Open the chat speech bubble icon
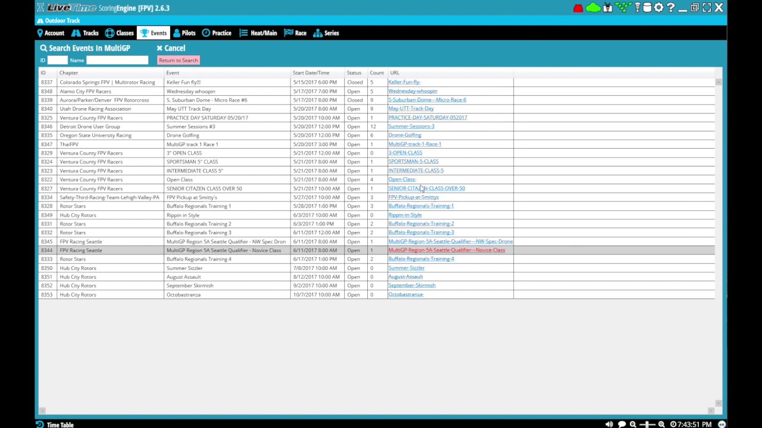This screenshot has height=428, width=762. click(x=622, y=424)
